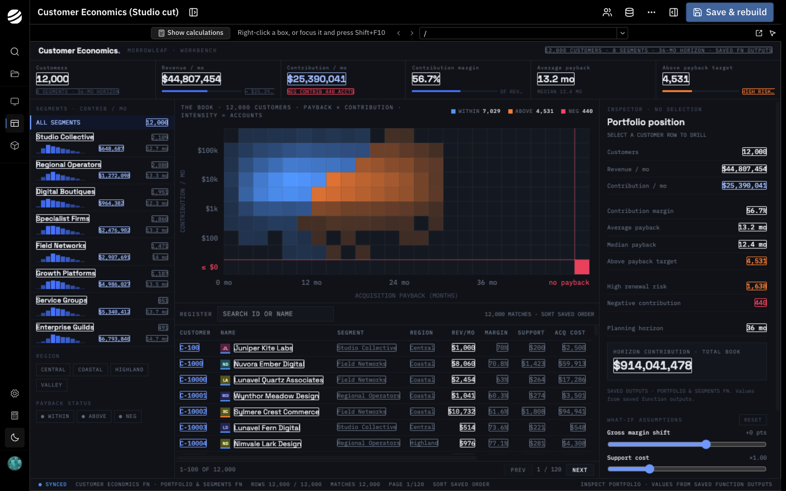Click the Search ID or name field
Image resolution: width=786 pixels, height=491 pixels.
[x=275, y=314]
